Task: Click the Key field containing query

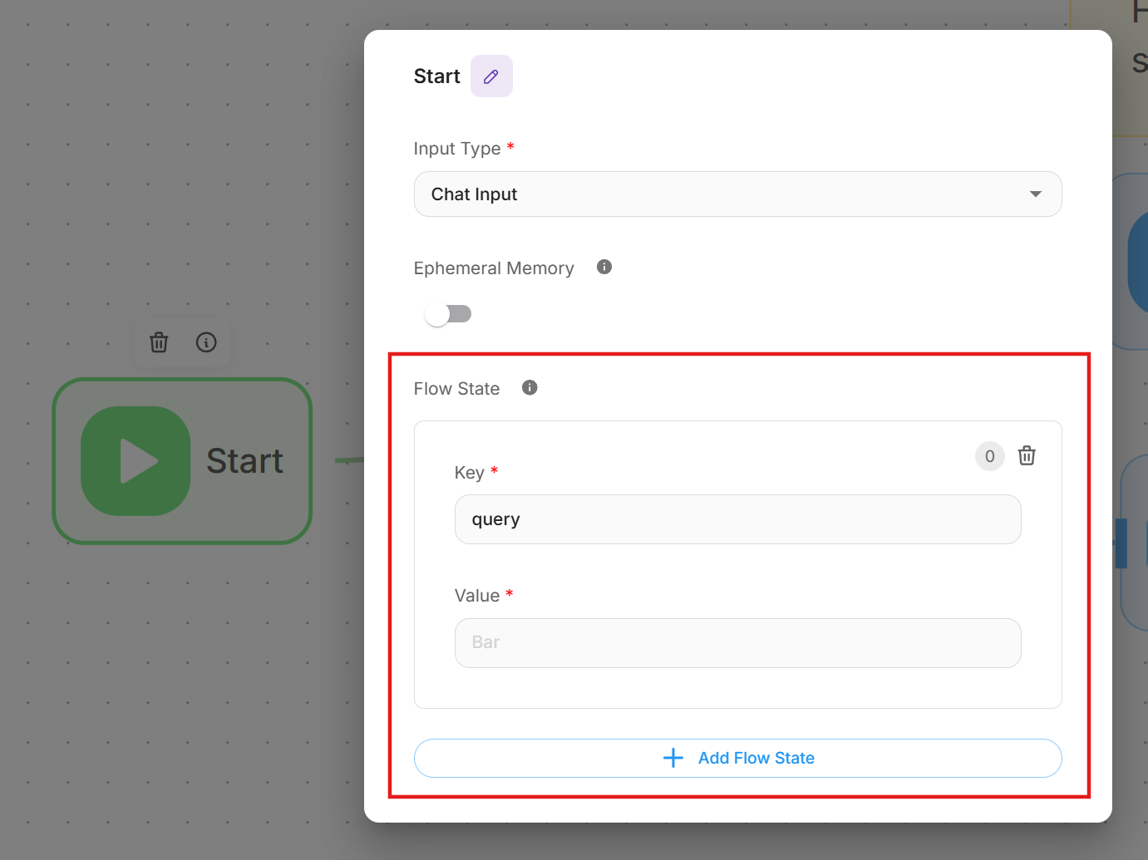Action: (x=737, y=519)
